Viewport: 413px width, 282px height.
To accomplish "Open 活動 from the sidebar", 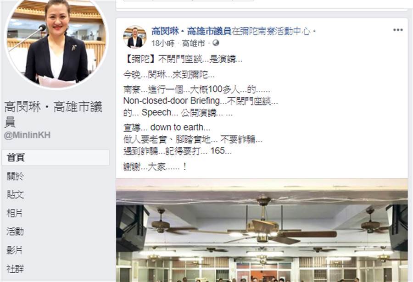I will [15, 232].
